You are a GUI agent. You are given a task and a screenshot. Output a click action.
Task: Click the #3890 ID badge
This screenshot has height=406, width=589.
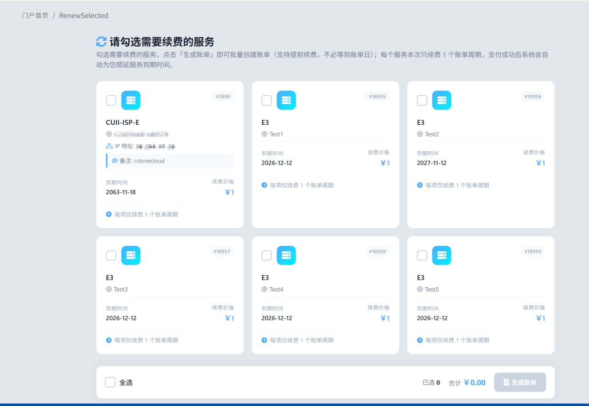tap(223, 97)
